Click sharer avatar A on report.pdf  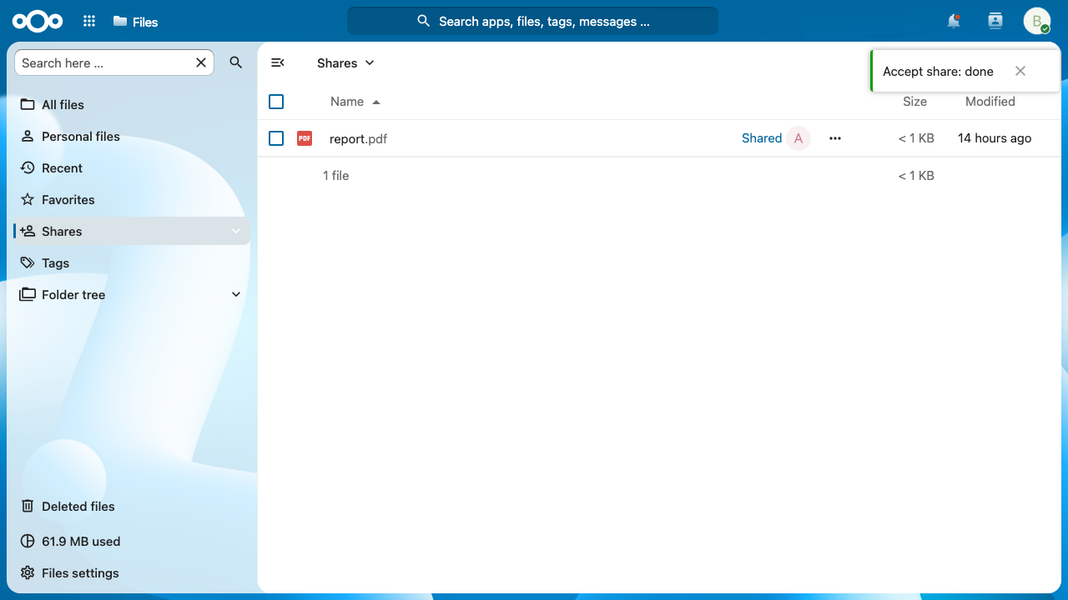click(x=798, y=138)
